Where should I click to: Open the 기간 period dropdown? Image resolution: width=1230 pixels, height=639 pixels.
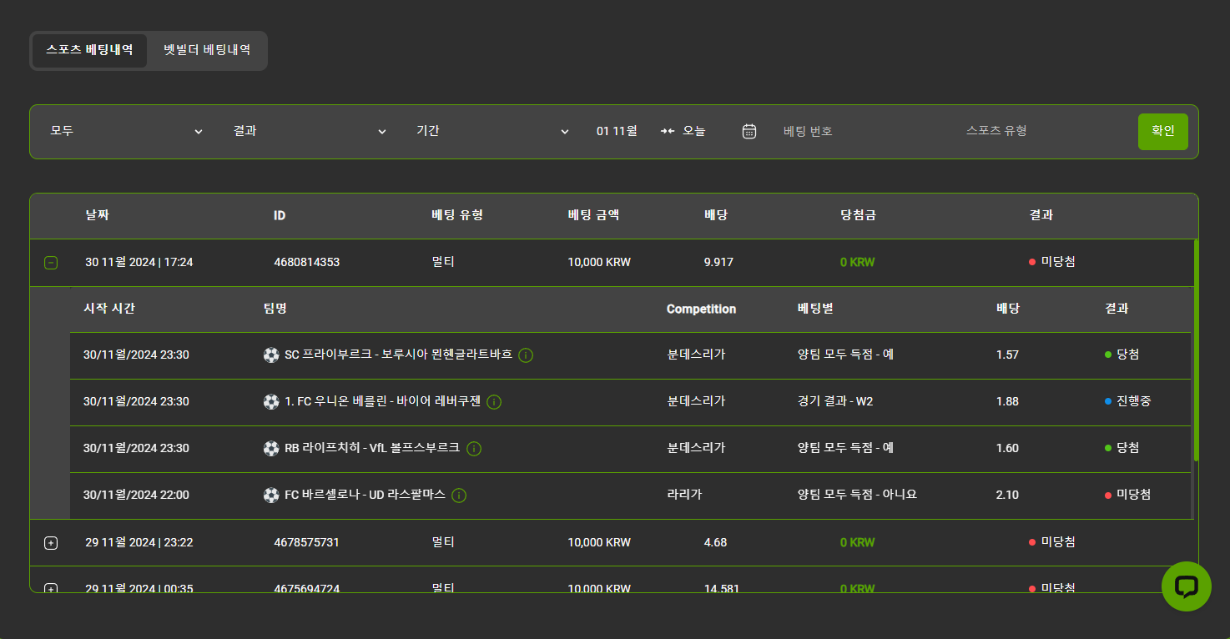(x=492, y=131)
